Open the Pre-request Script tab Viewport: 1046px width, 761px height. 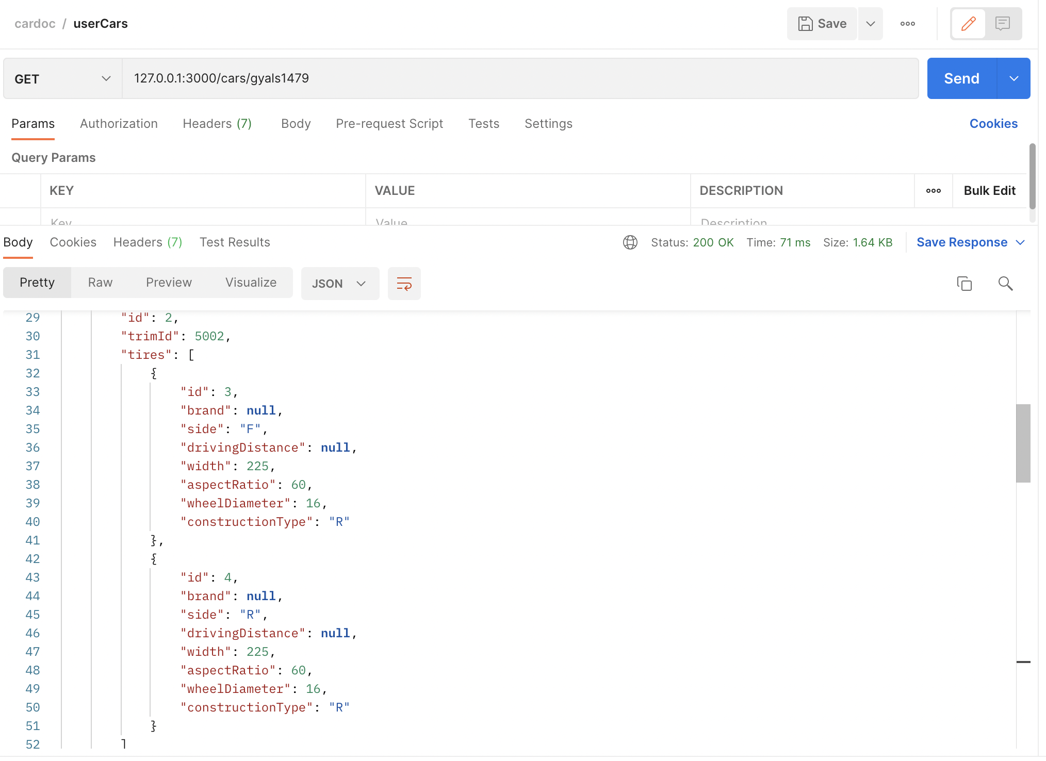[x=389, y=124]
